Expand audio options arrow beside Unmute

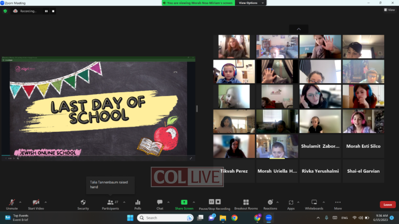[20, 202]
